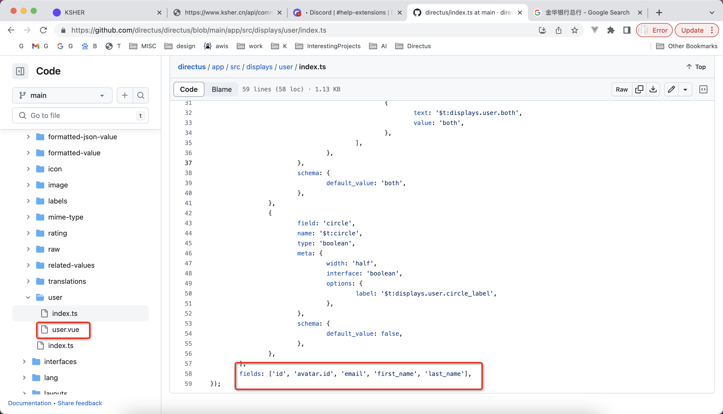Switch to the Blame tab
723x414 pixels.
pos(221,89)
